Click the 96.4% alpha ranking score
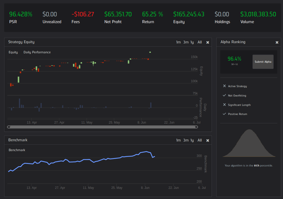 pos(234,59)
